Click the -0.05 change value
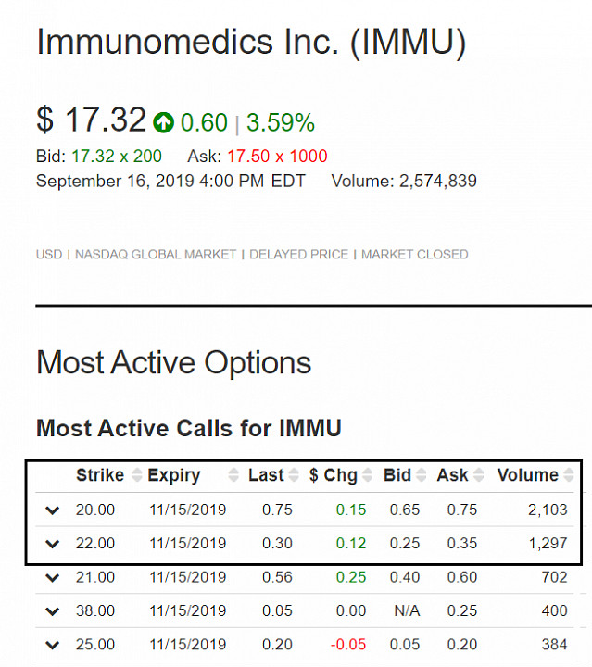 [348, 645]
